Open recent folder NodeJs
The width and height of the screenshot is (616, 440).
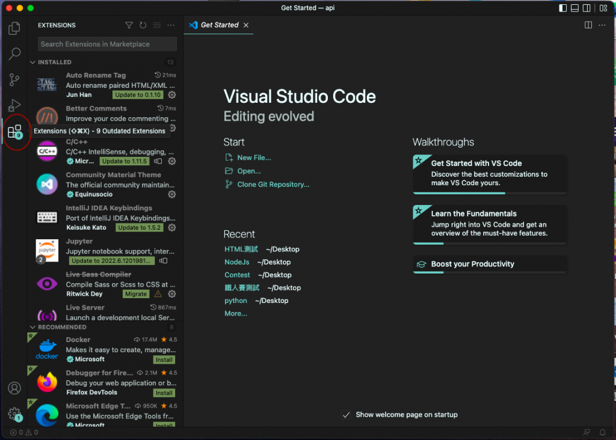(236, 262)
